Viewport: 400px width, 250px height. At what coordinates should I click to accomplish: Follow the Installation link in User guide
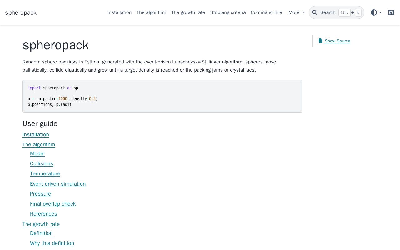(x=36, y=134)
